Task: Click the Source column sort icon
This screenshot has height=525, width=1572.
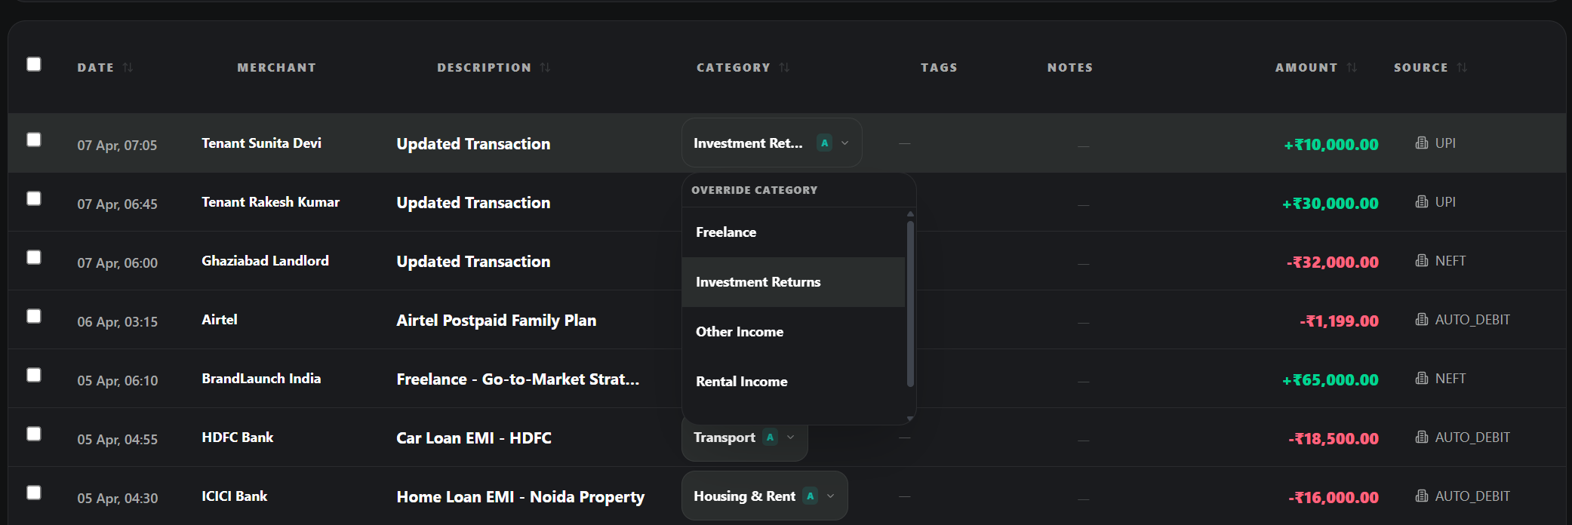Action: 1462,68
